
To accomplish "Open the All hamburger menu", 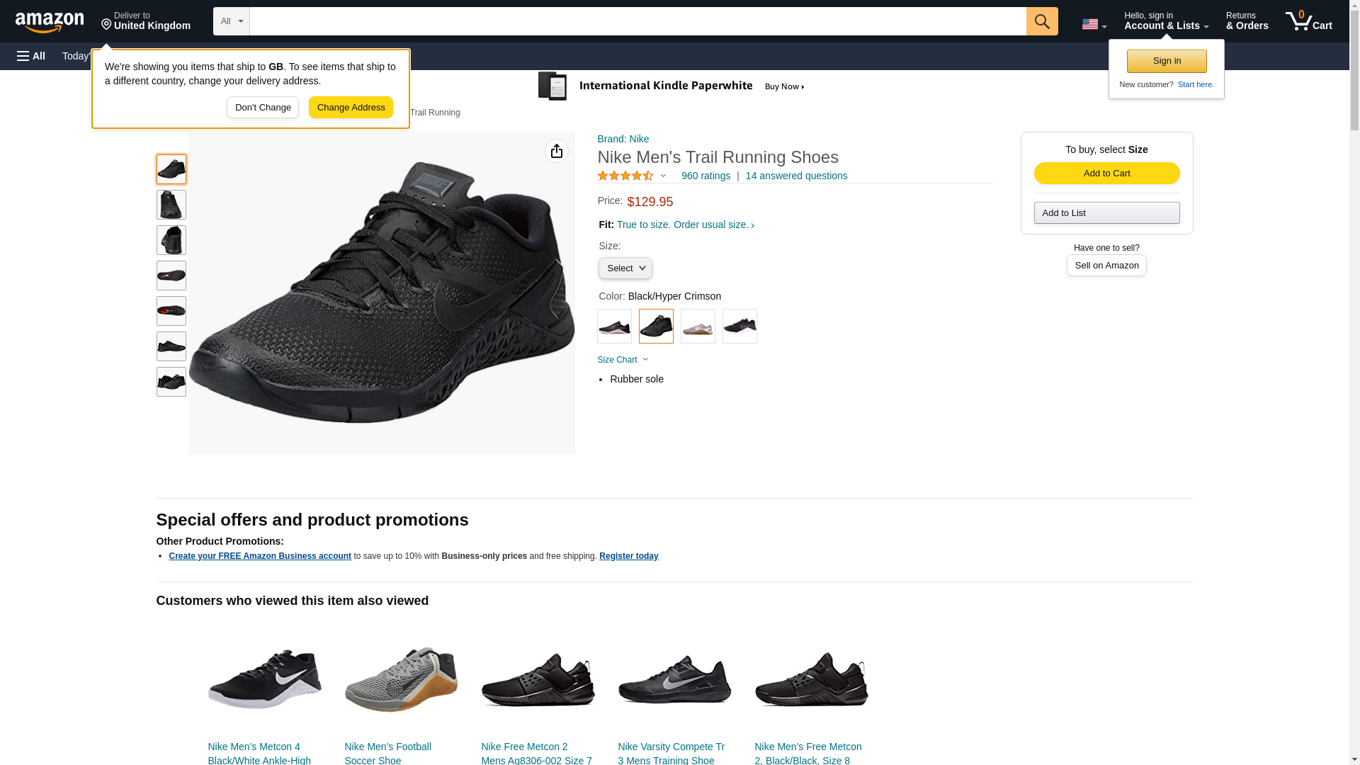I will point(31,56).
